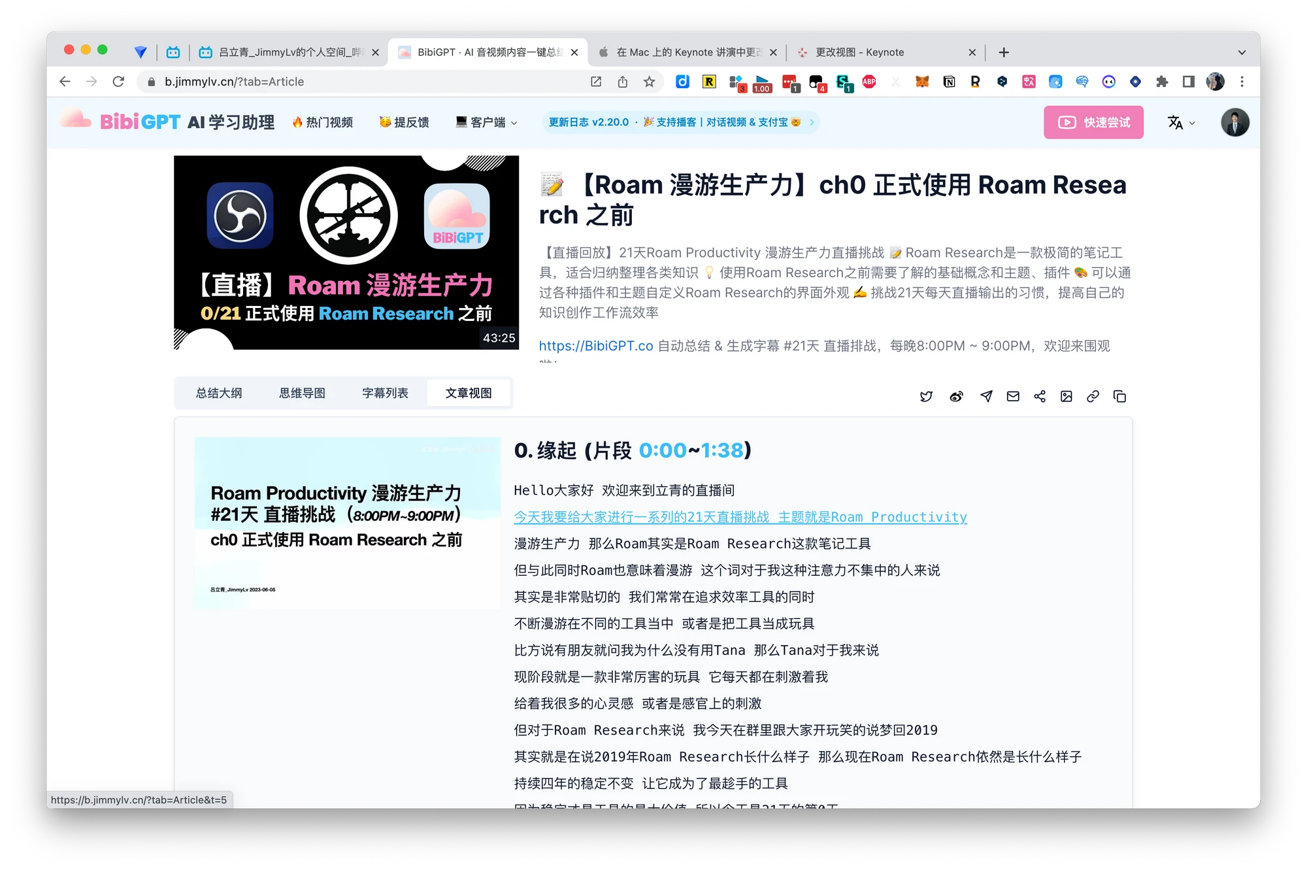Viewport: 1307px width, 870px height.
Task: Switch to the 在 Mac 上的 Keynote tab
Action: [687, 52]
